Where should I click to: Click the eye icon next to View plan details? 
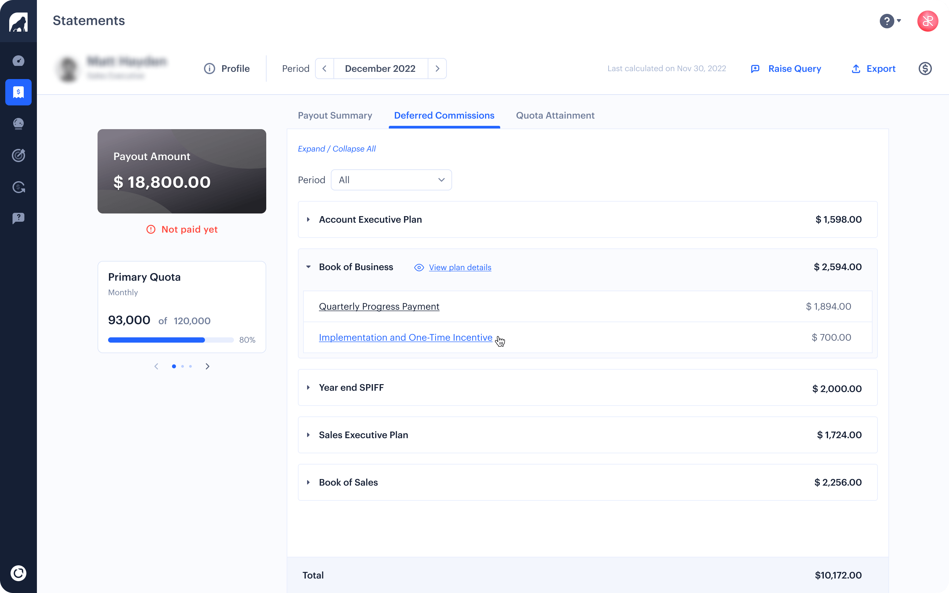pos(419,268)
